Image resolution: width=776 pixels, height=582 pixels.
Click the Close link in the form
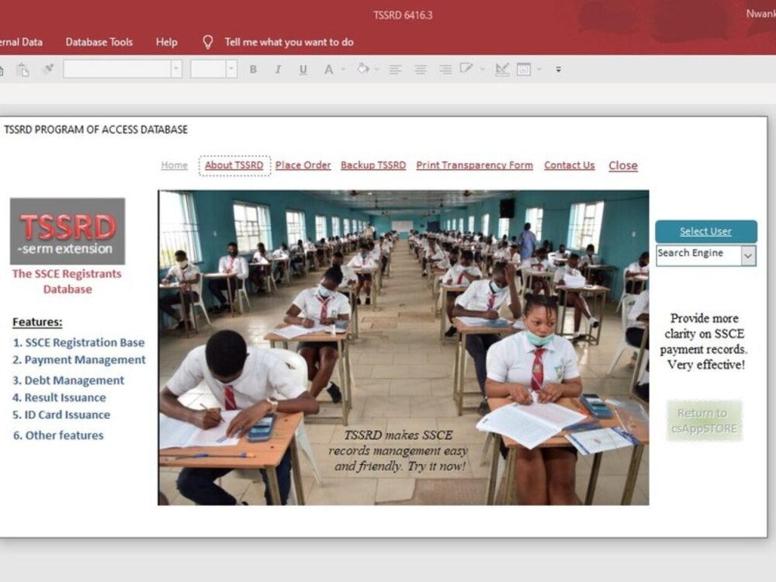point(623,166)
